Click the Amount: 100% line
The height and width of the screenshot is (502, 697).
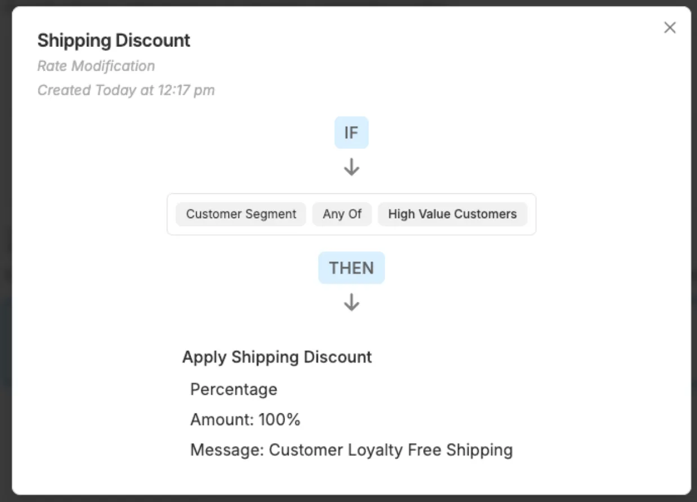(245, 420)
